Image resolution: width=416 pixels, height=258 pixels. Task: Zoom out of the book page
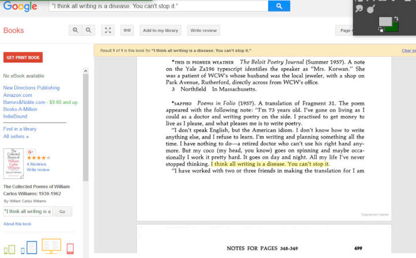click(x=89, y=30)
